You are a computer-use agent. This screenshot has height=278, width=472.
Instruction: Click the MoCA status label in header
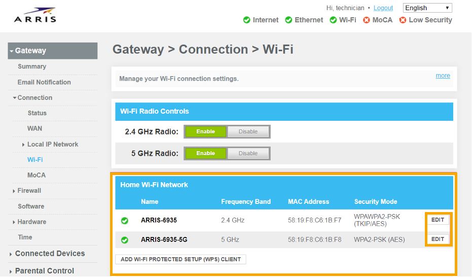(x=382, y=20)
